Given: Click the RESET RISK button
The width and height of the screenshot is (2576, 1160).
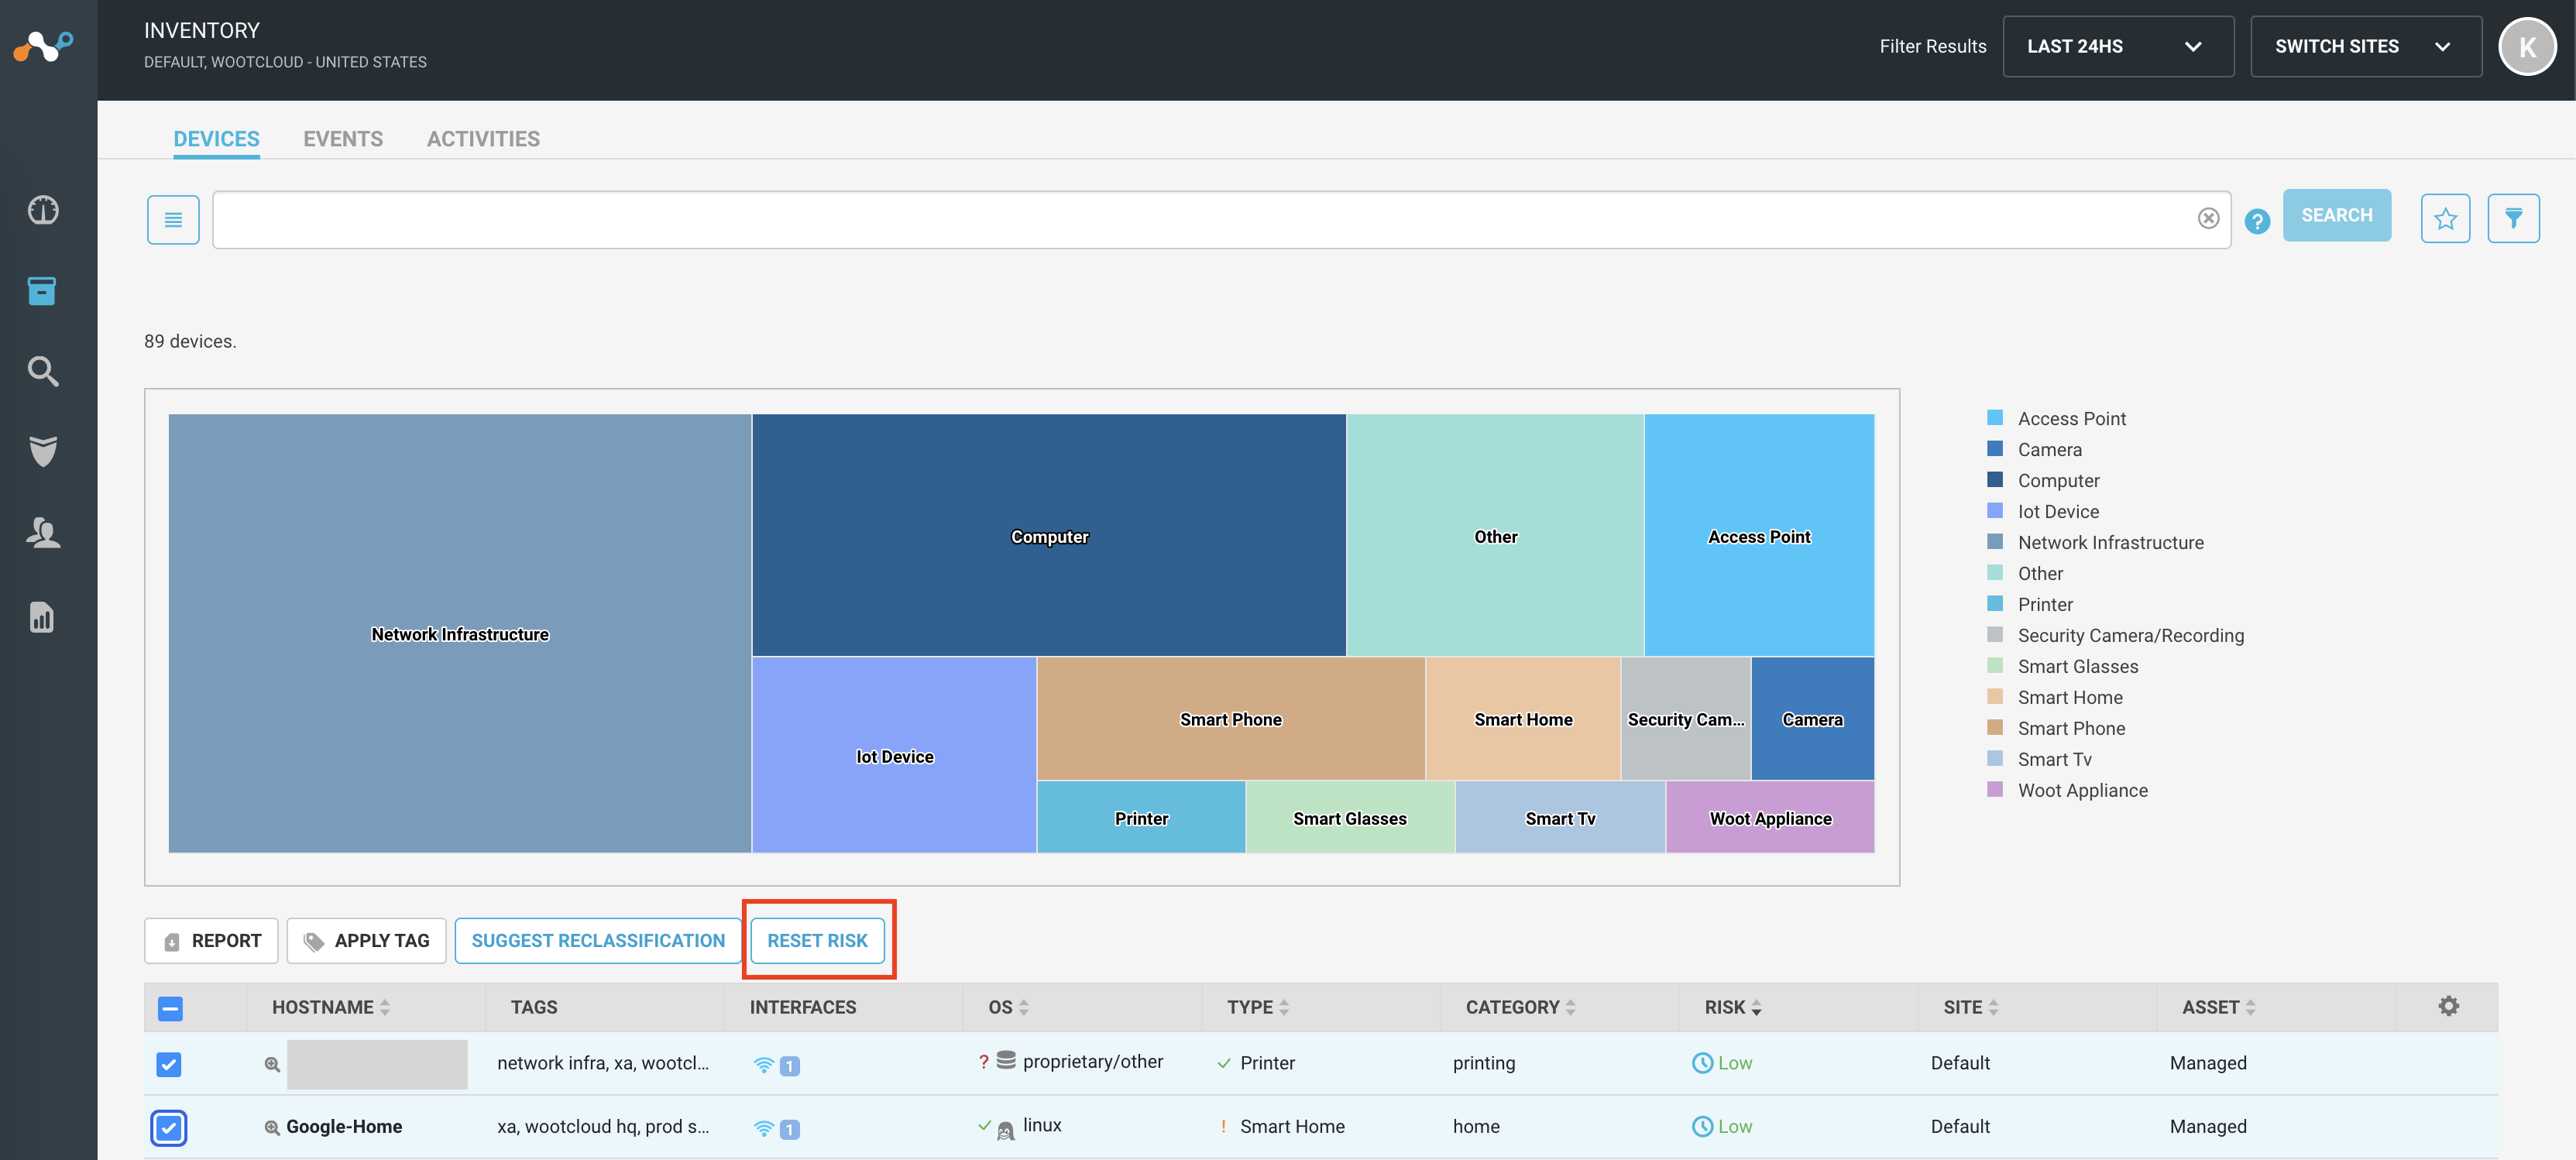Looking at the screenshot, I should tap(817, 940).
